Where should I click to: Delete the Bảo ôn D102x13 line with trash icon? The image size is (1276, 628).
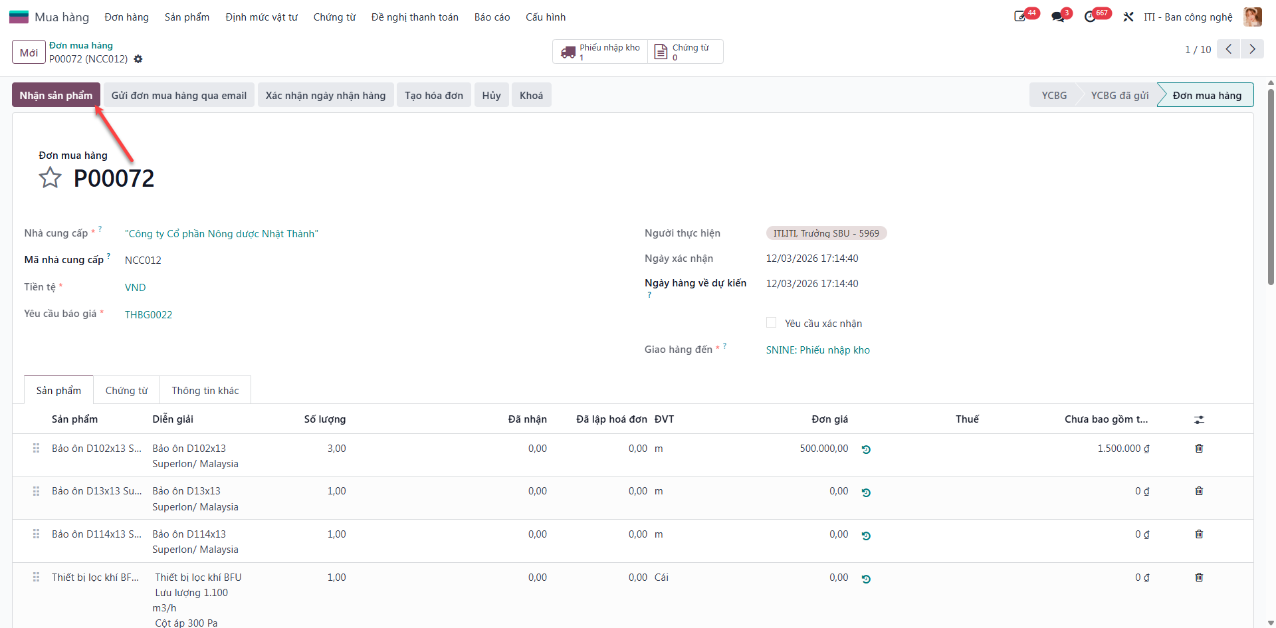[1199, 449]
